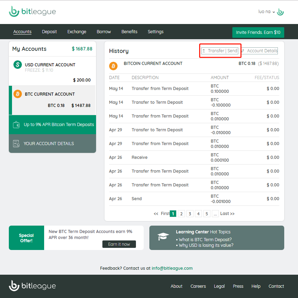Click the FREEZE: $ 11.10 text
The width and height of the screenshot is (298, 298).
pos(39,70)
